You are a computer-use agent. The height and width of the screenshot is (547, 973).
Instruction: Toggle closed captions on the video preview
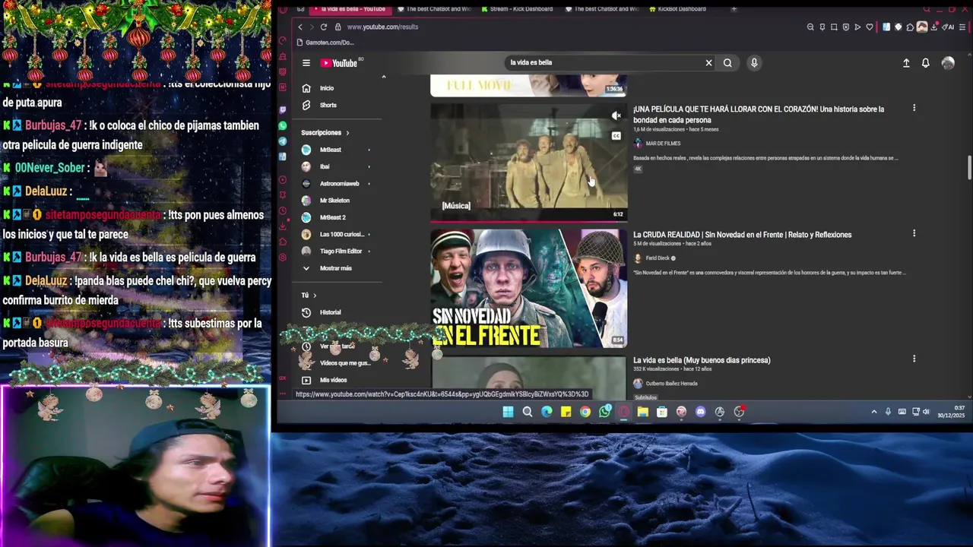[616, 136]
